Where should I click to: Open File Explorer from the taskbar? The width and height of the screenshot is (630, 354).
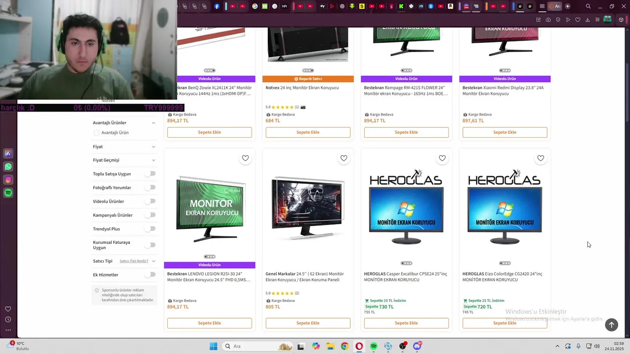click(330, 346)
